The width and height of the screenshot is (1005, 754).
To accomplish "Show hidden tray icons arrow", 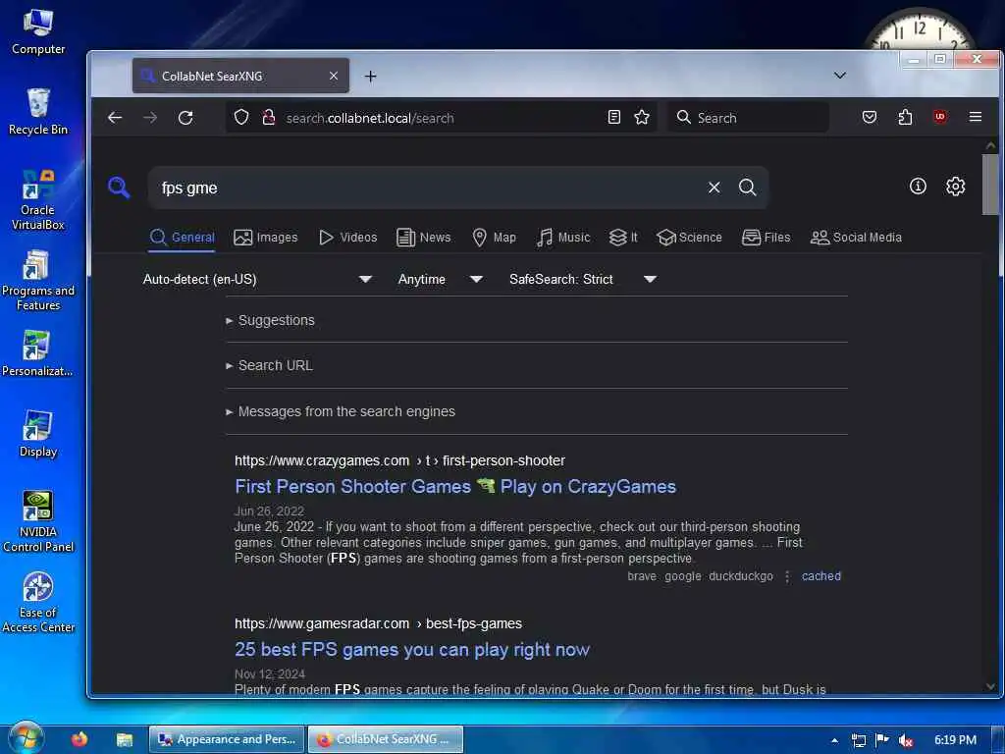I will pyautogui.click(x=834, y=740).
